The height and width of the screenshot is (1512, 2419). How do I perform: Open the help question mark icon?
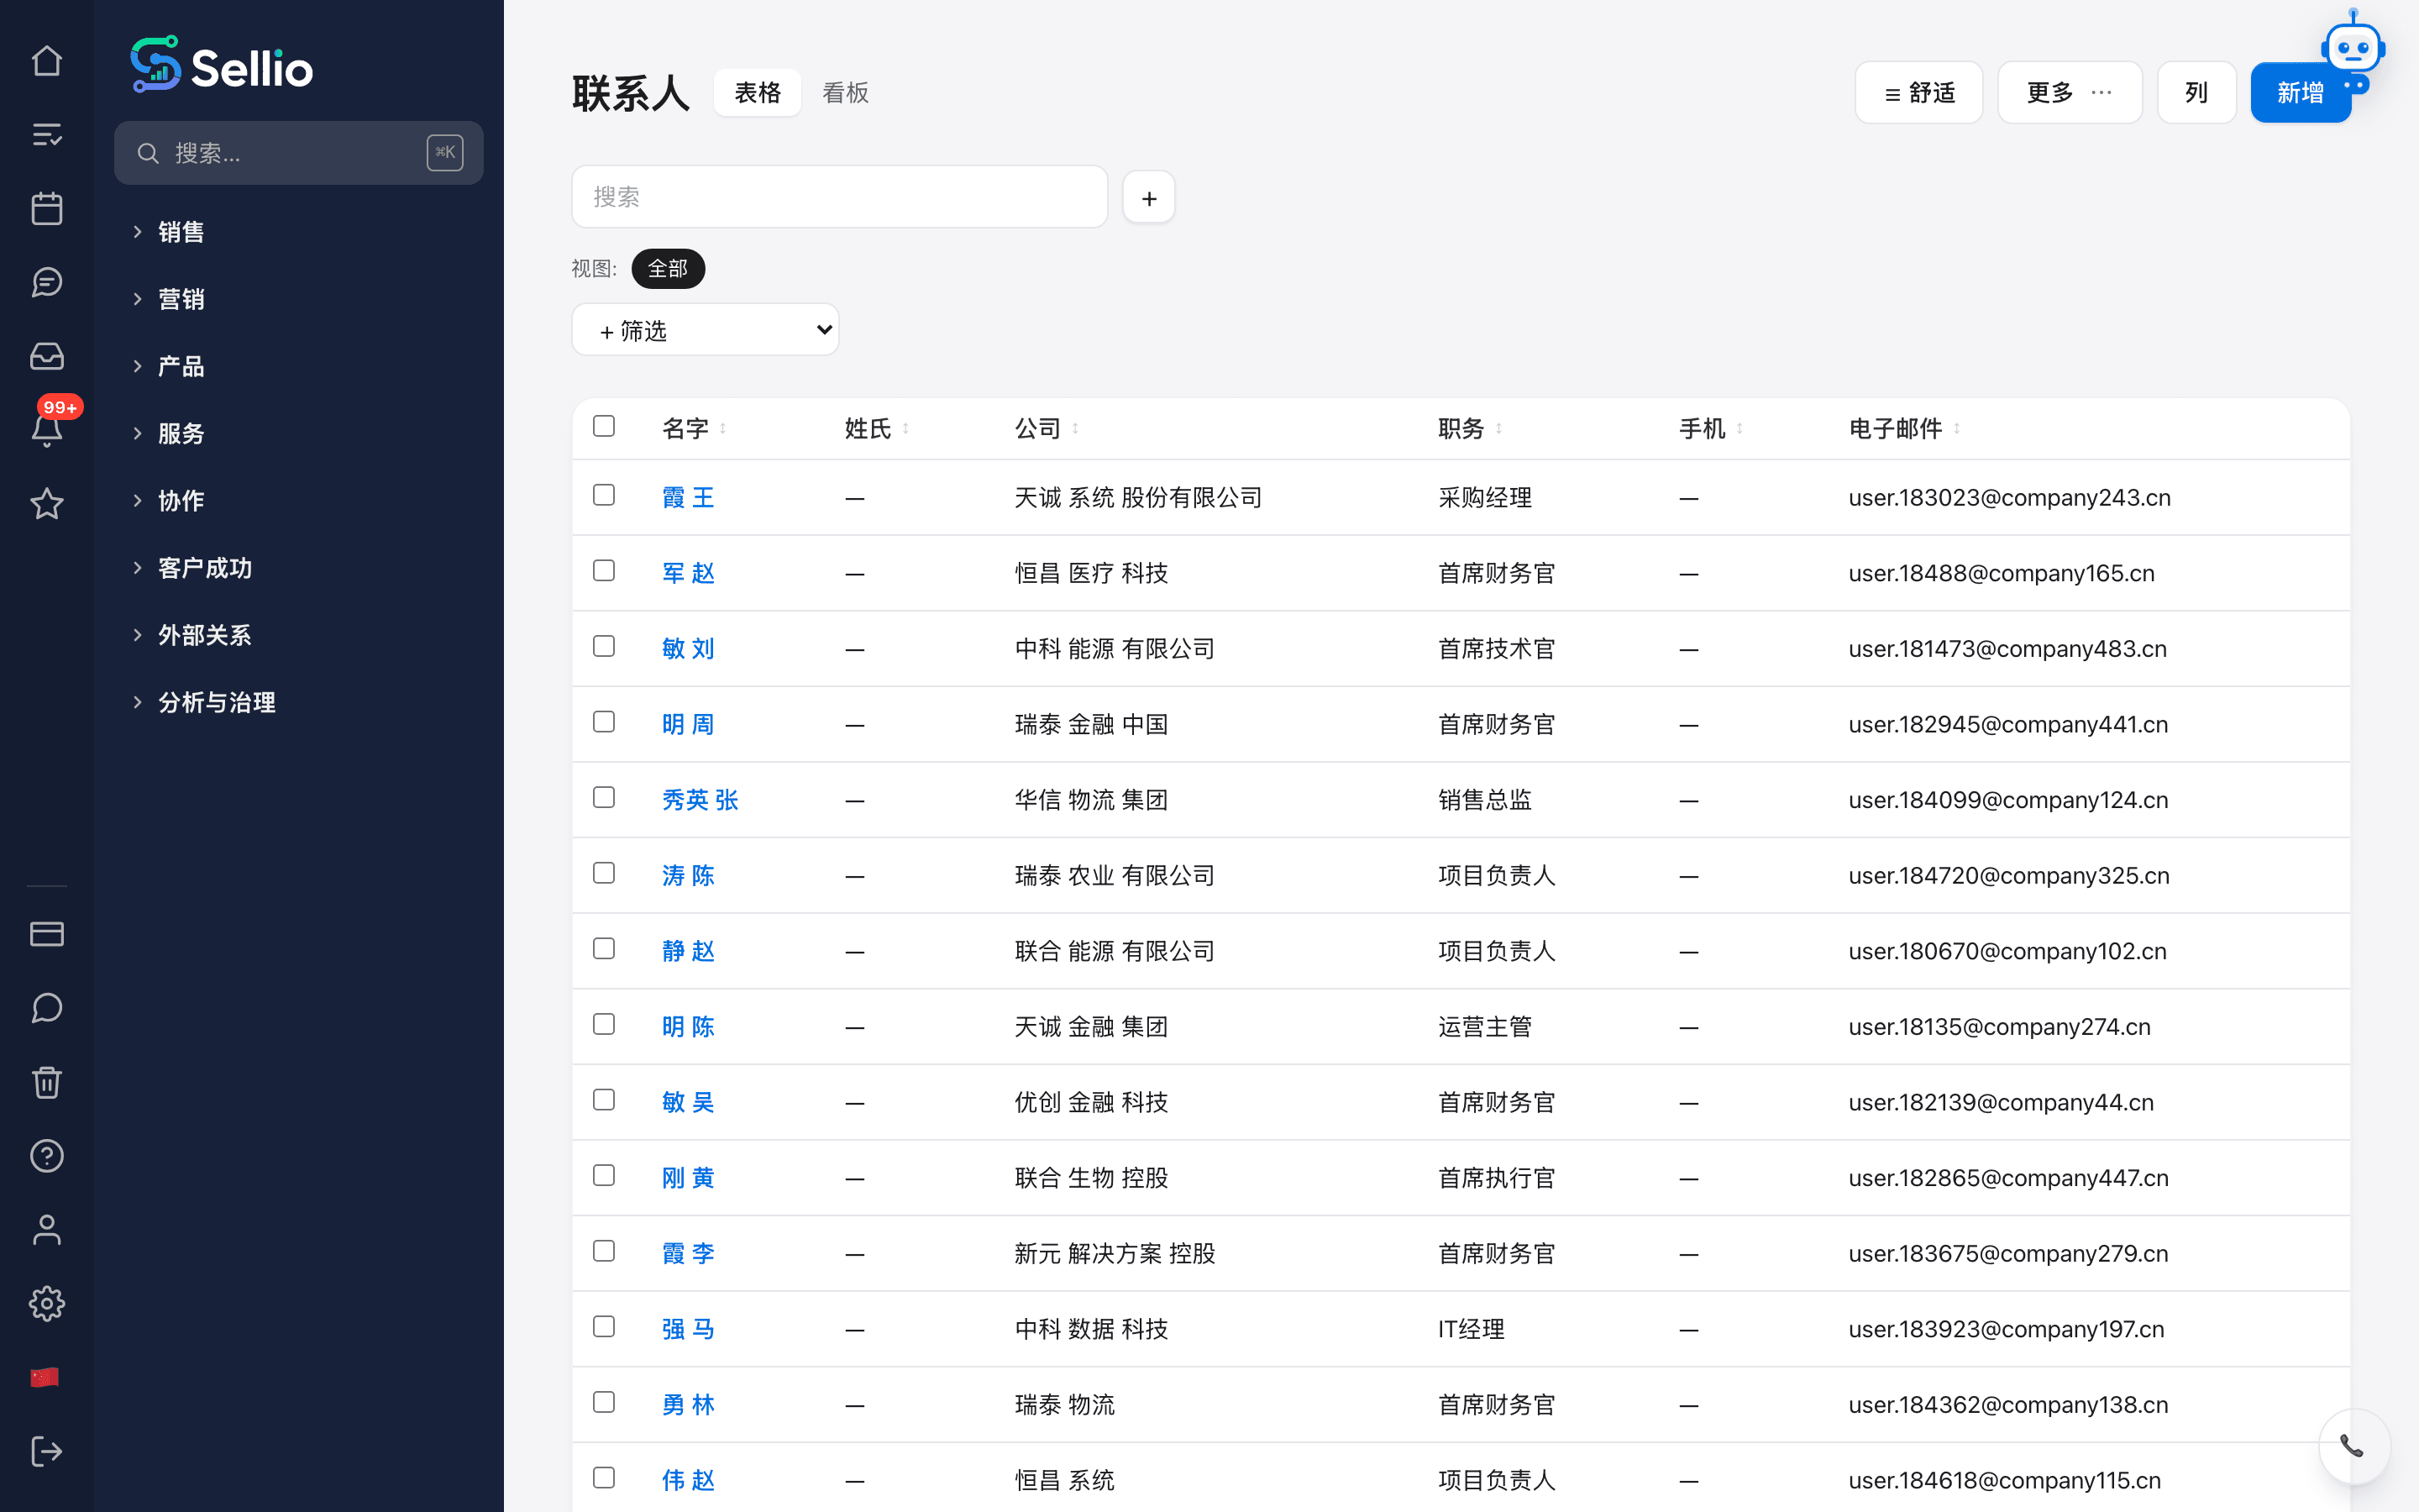point(47,1156)
